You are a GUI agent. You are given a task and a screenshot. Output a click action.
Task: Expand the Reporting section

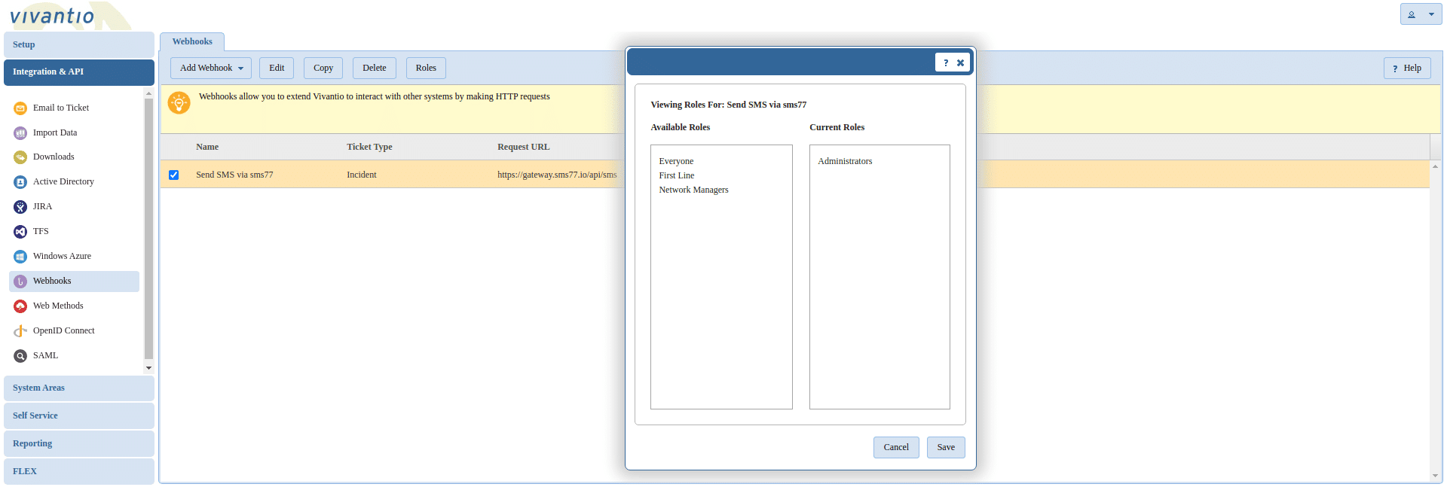[x=79, y=444]
